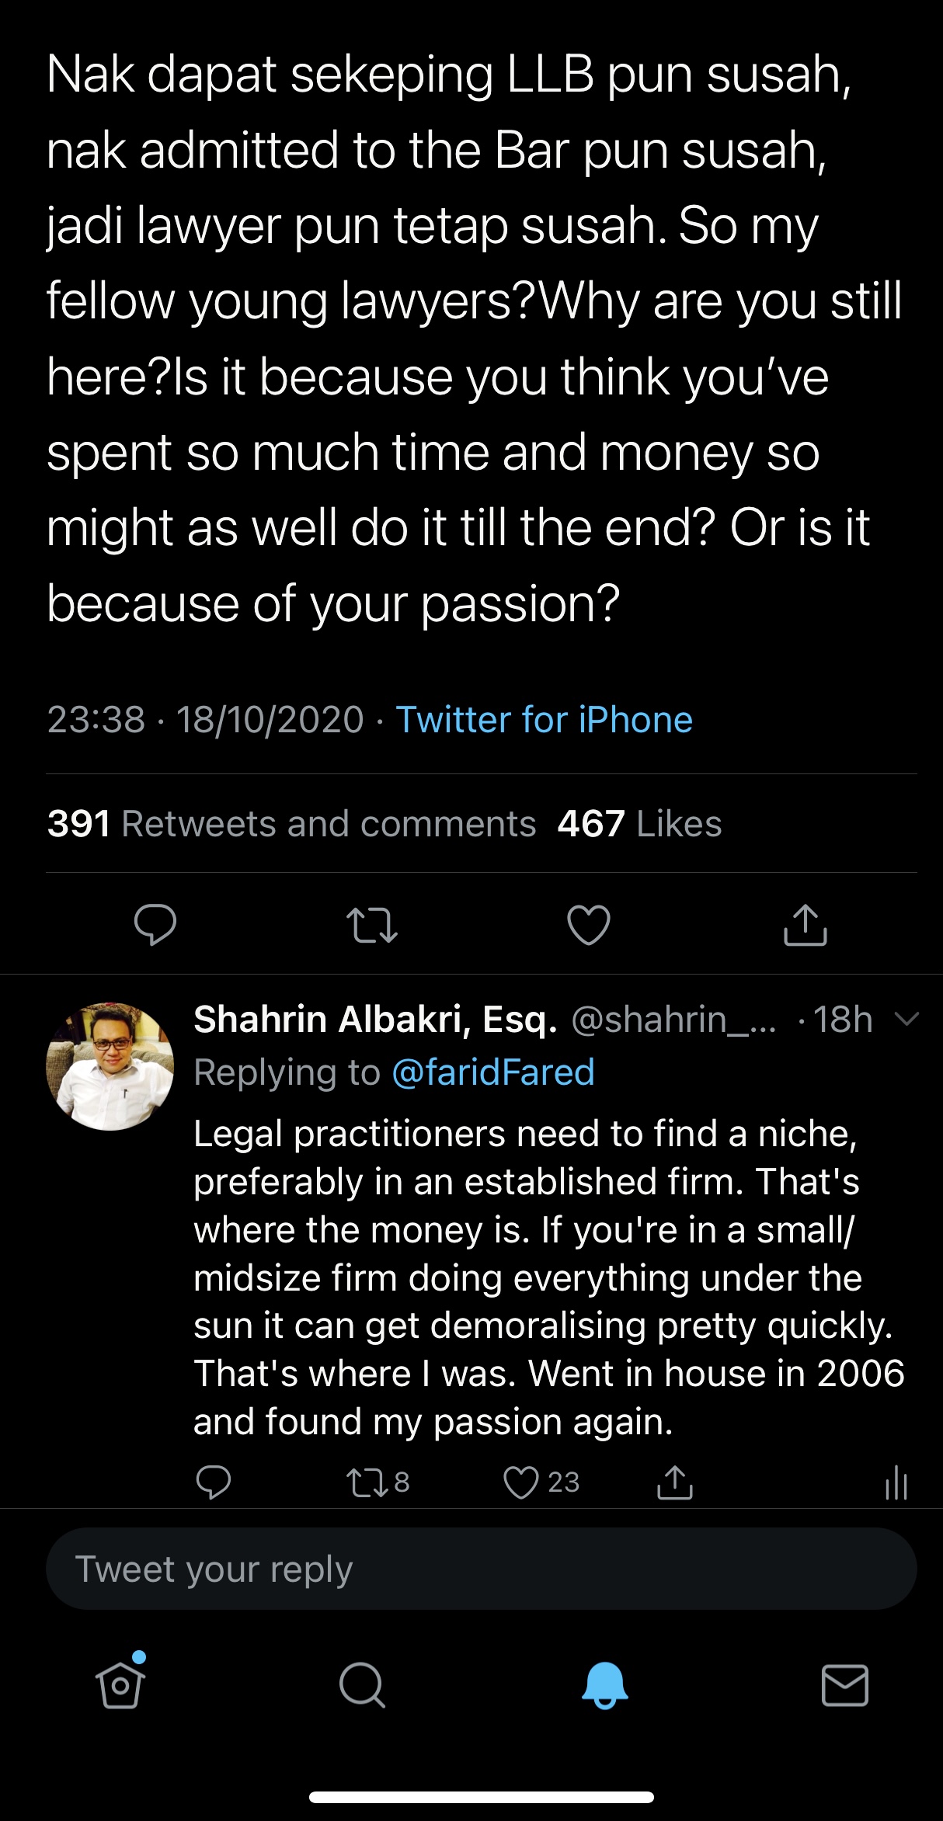The height and width of the screenshot is (1821, 943).
Task: Tap the Tweet your reply field
Action: point(481,1569)
